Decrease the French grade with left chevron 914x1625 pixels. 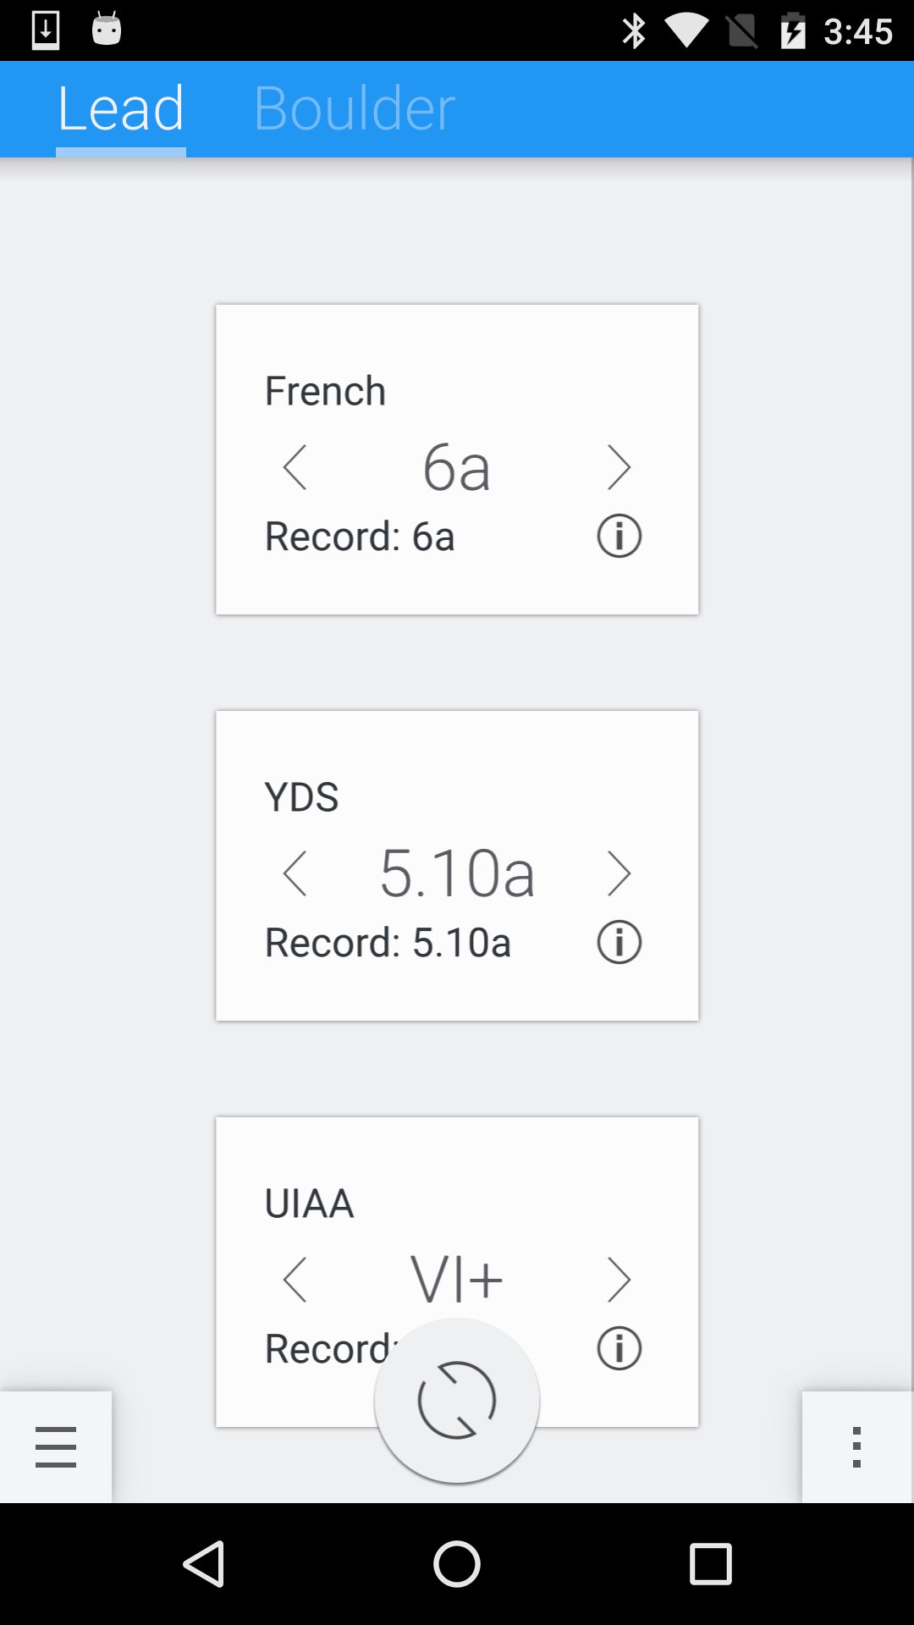295,467
